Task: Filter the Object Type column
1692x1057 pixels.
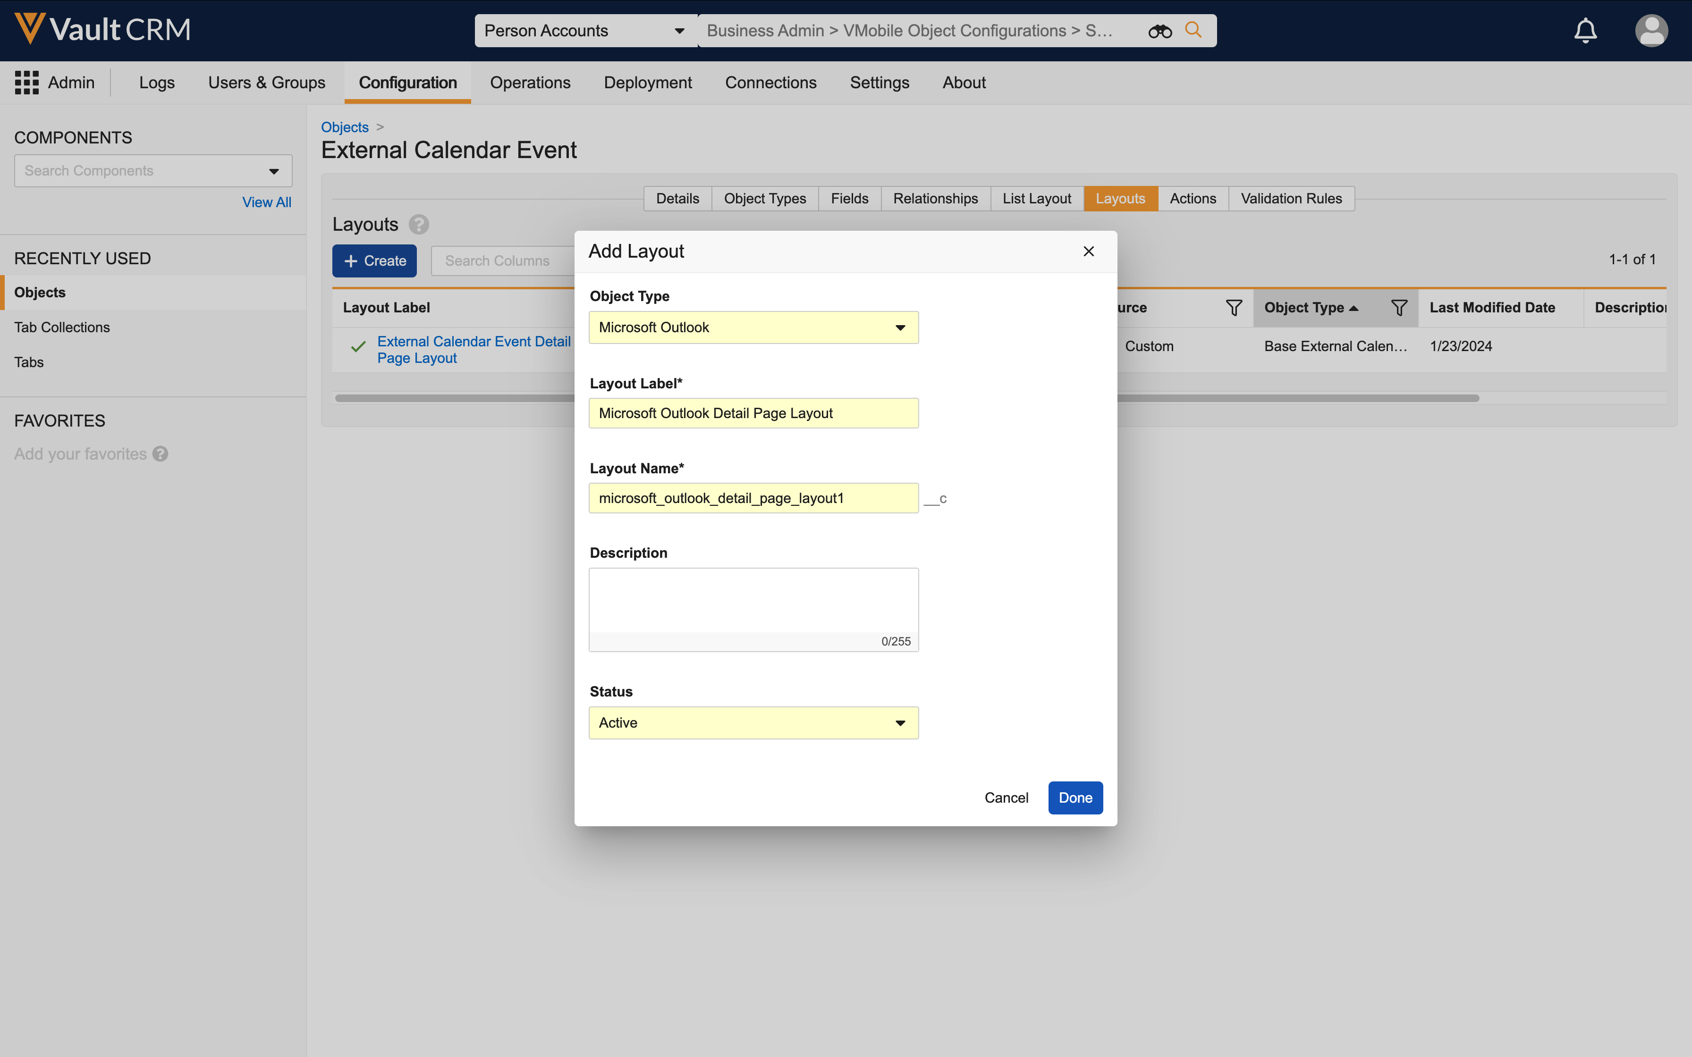Action: point(1399,308)
